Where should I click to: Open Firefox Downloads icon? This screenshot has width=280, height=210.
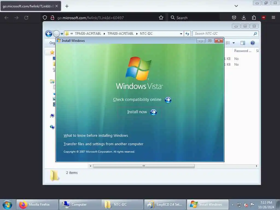244,17
